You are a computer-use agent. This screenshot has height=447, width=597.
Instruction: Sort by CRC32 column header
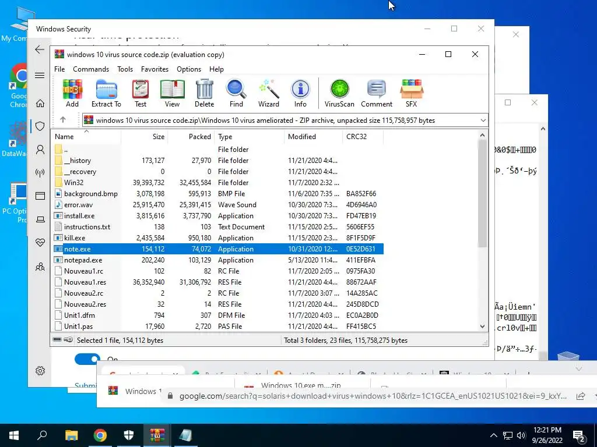[363, 136]
